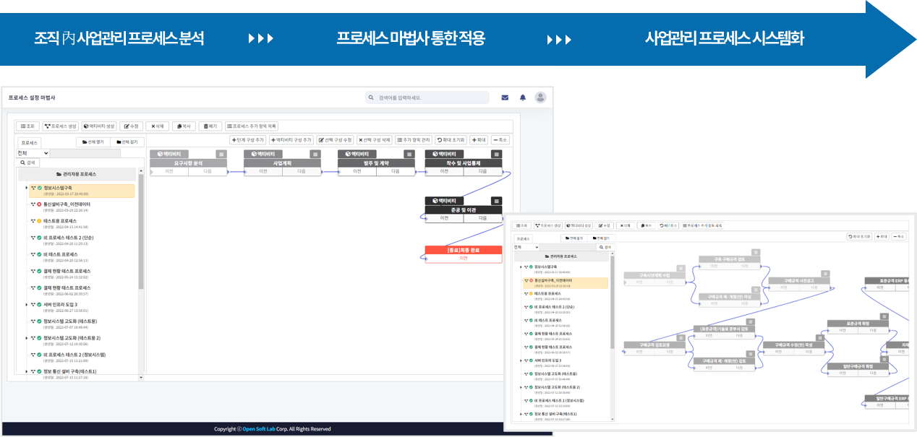Click 전체 접기 in the back window
This screenshot has height=437, width=917.
click(x=126, y=142)
